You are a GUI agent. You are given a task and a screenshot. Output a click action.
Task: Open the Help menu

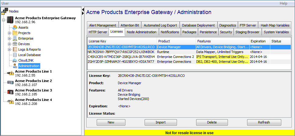click(x=283, y=3)
